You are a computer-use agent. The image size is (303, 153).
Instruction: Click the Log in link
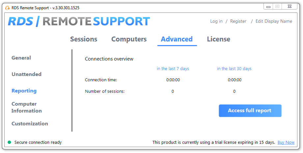pos(216,21)
